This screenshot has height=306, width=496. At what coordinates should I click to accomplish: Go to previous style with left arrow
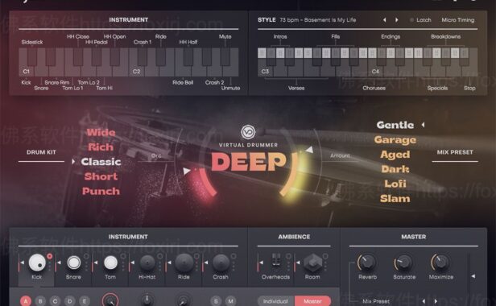coord(385,20)
